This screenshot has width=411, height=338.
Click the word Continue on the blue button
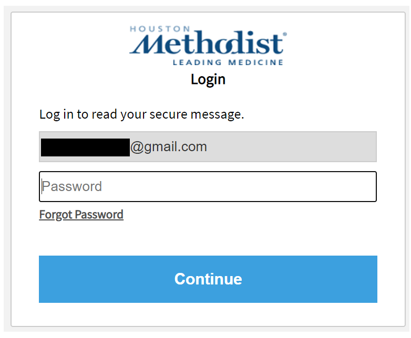[x=208, y=279]
